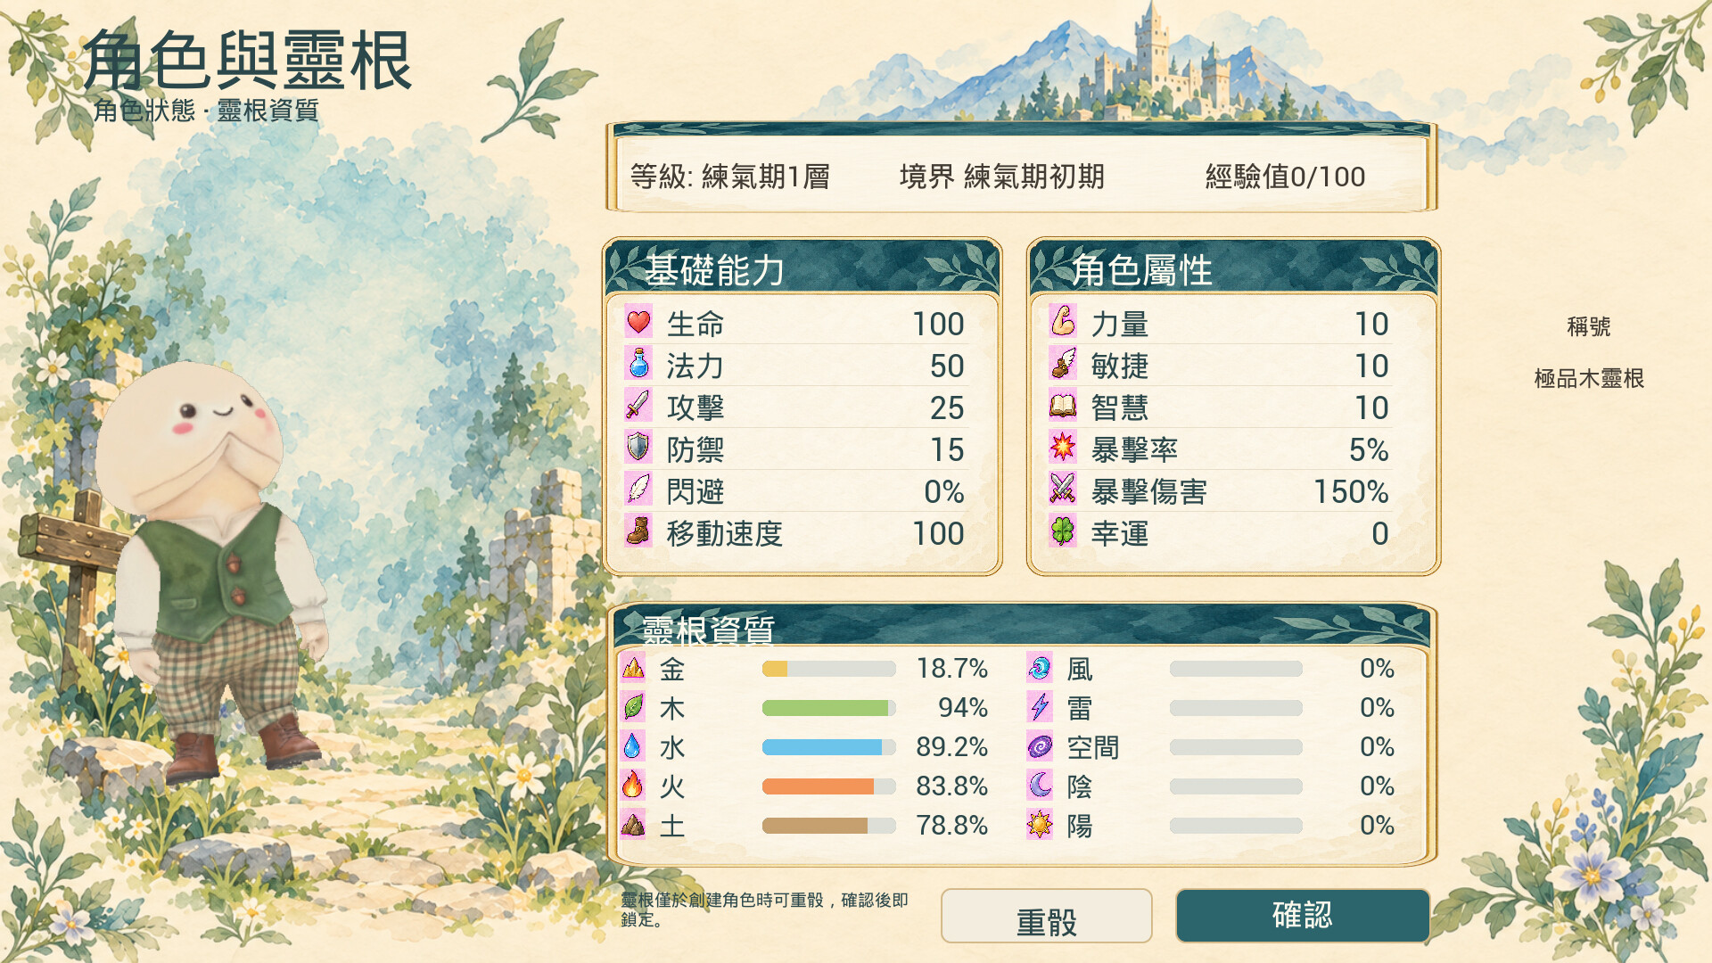Click the crossed swords icon beside 暴擊傷害
The height and width of the screenshot is (963, 1712).
[1063, 490]
